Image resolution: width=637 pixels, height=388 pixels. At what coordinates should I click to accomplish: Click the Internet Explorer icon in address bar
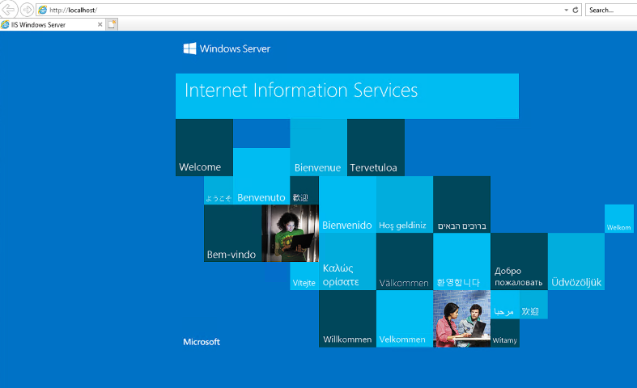pos(43,10)
